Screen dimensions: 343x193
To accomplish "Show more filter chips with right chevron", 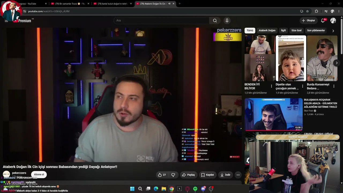I will click(333, 31).
